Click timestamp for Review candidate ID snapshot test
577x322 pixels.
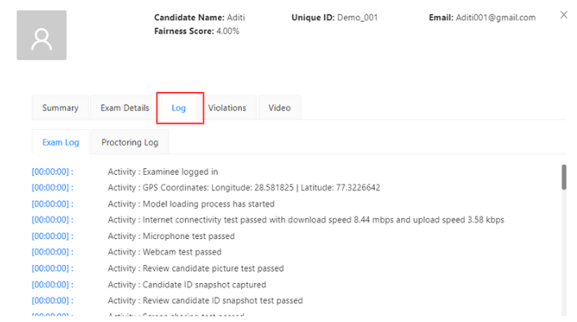point(53,300)
